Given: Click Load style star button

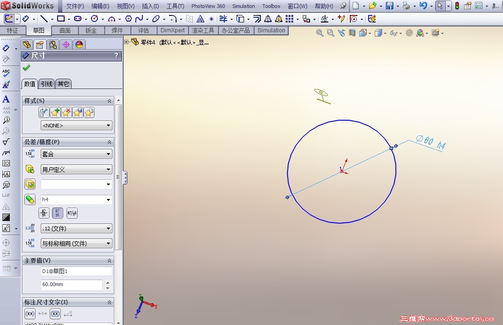Looking at the screenshot, I should pos(89,112).
